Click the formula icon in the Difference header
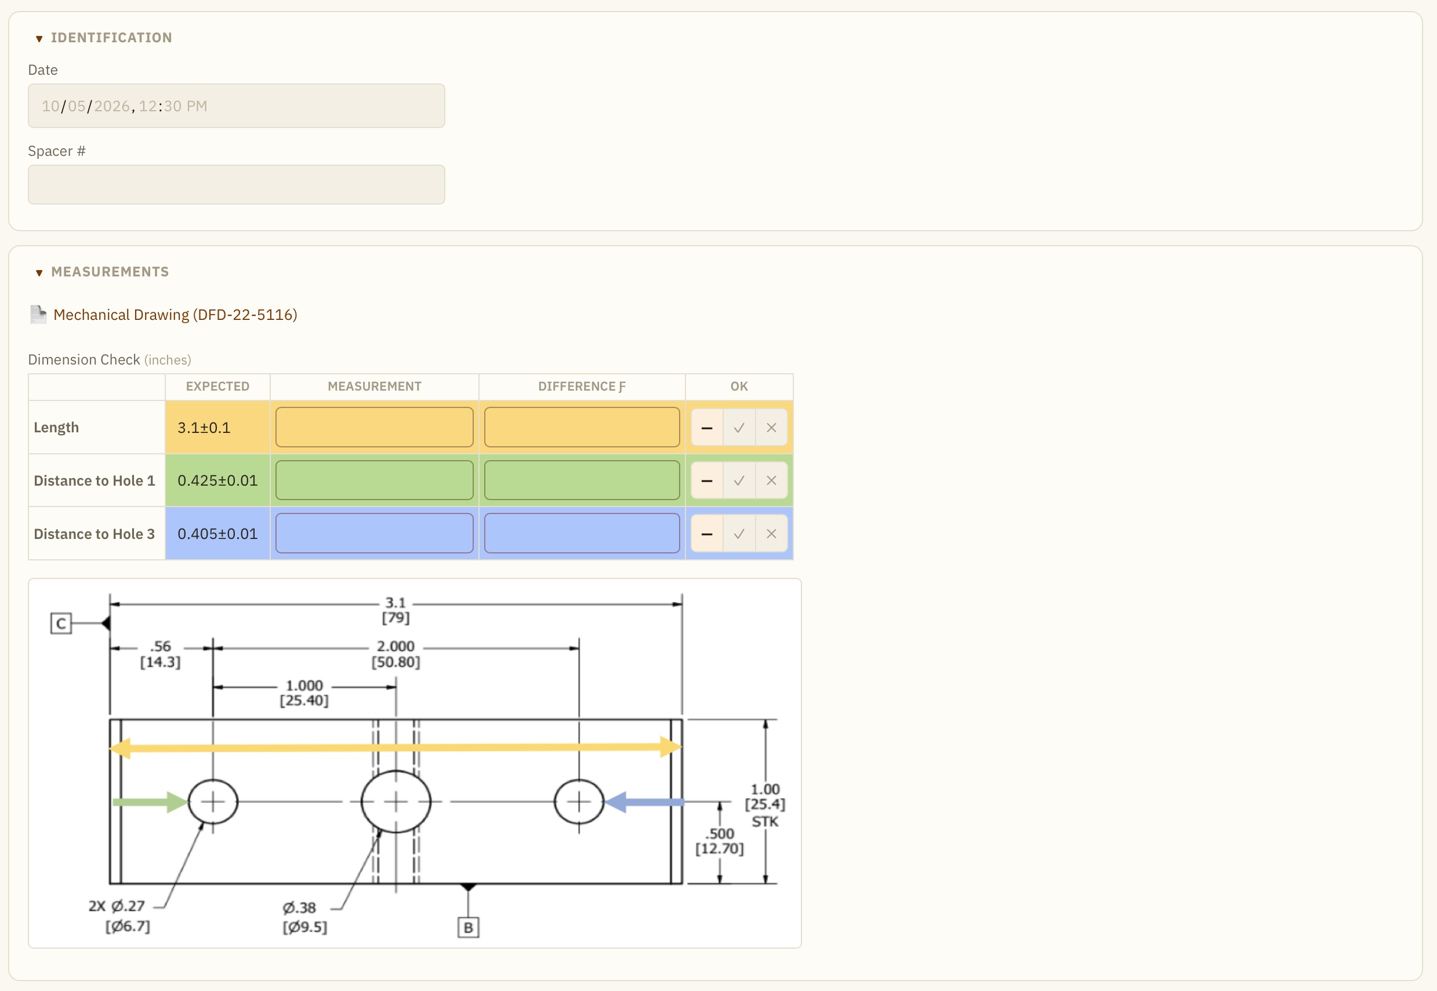This screenshot has height=991, width=1437. (622, 387)
